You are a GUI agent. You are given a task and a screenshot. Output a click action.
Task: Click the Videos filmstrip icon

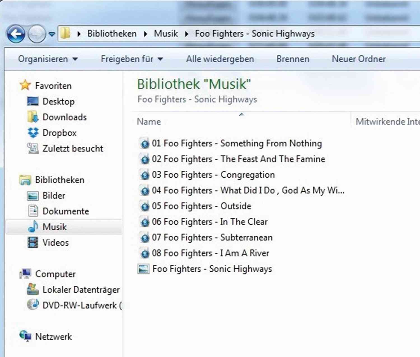tap(33, 242)
